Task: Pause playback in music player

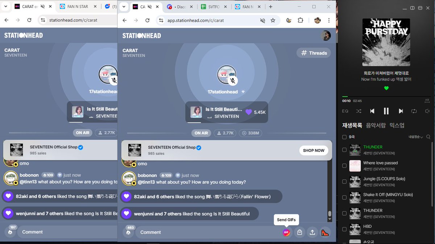Action: pos(386,111)
